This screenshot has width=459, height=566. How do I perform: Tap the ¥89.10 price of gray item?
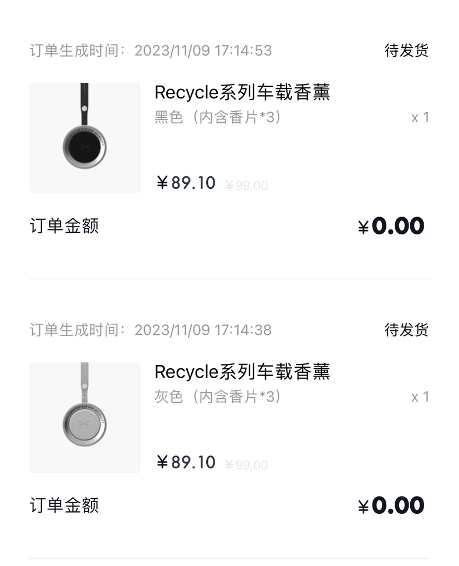(x=186, y=462)
